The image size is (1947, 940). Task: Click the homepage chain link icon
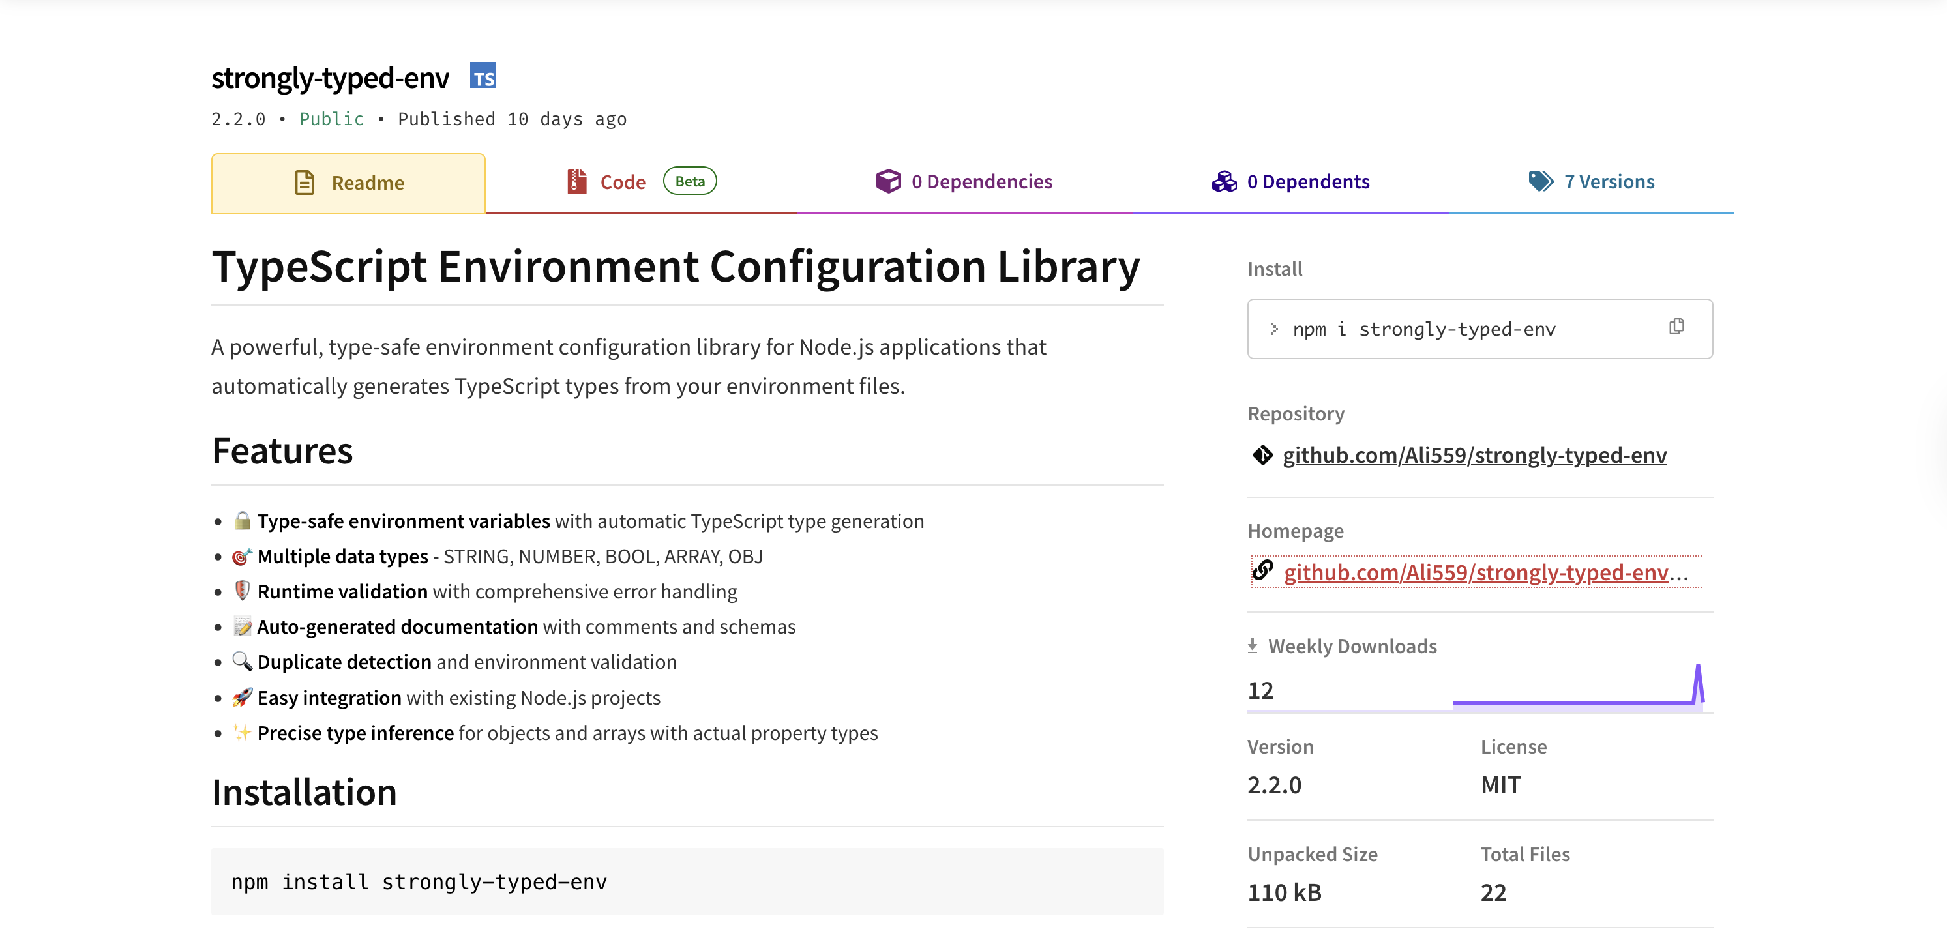[x=1262, y=570]
